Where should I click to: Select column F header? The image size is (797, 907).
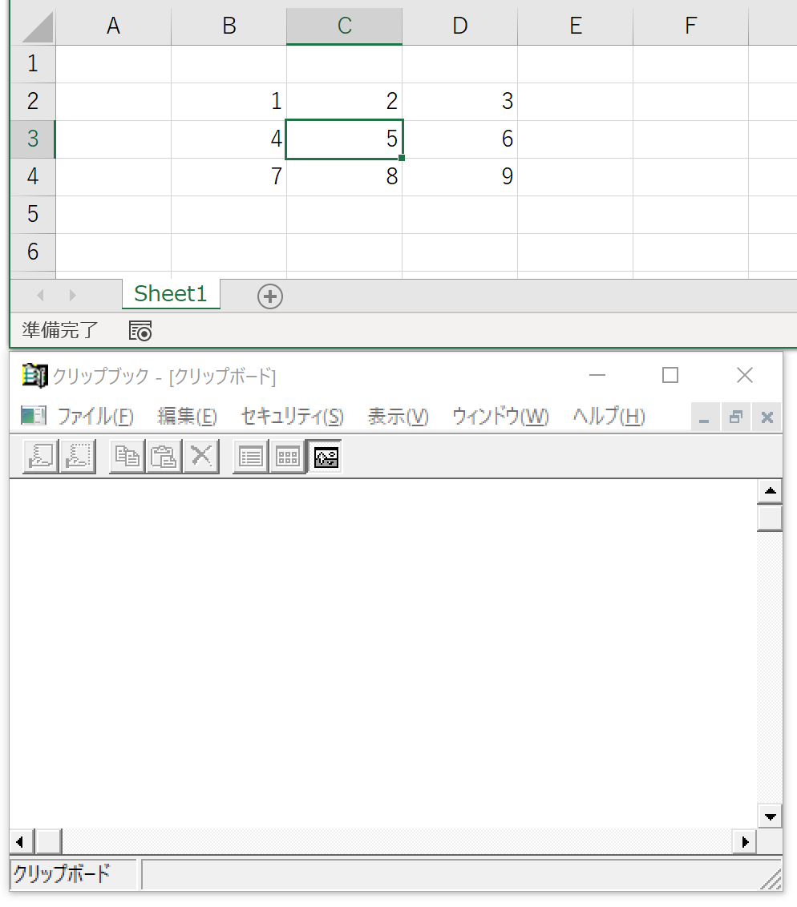[x=690, y=26]
